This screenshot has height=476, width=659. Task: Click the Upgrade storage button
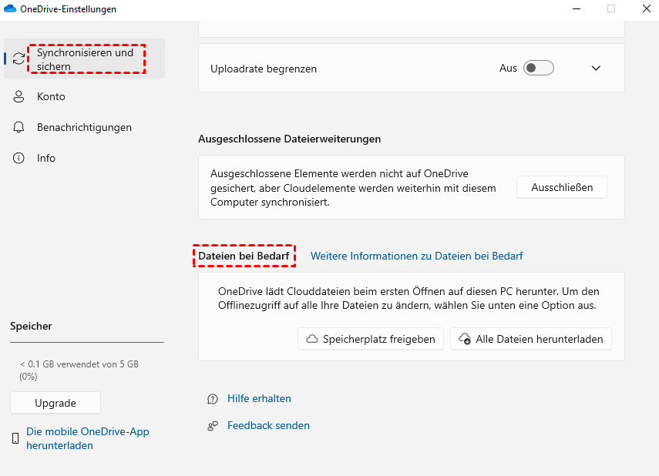(55, 403)
